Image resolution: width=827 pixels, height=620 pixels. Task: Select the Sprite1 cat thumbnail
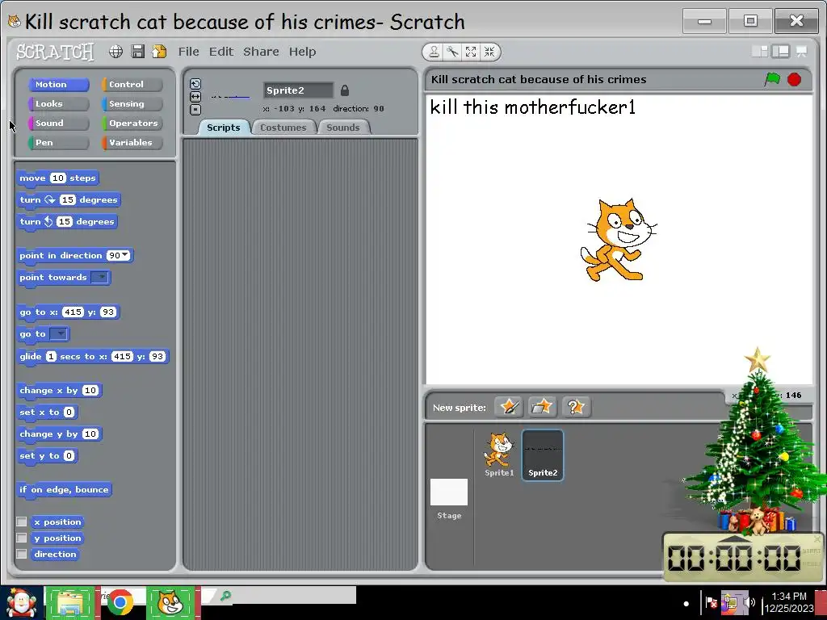pyautogui.click(x=498, y=455)
